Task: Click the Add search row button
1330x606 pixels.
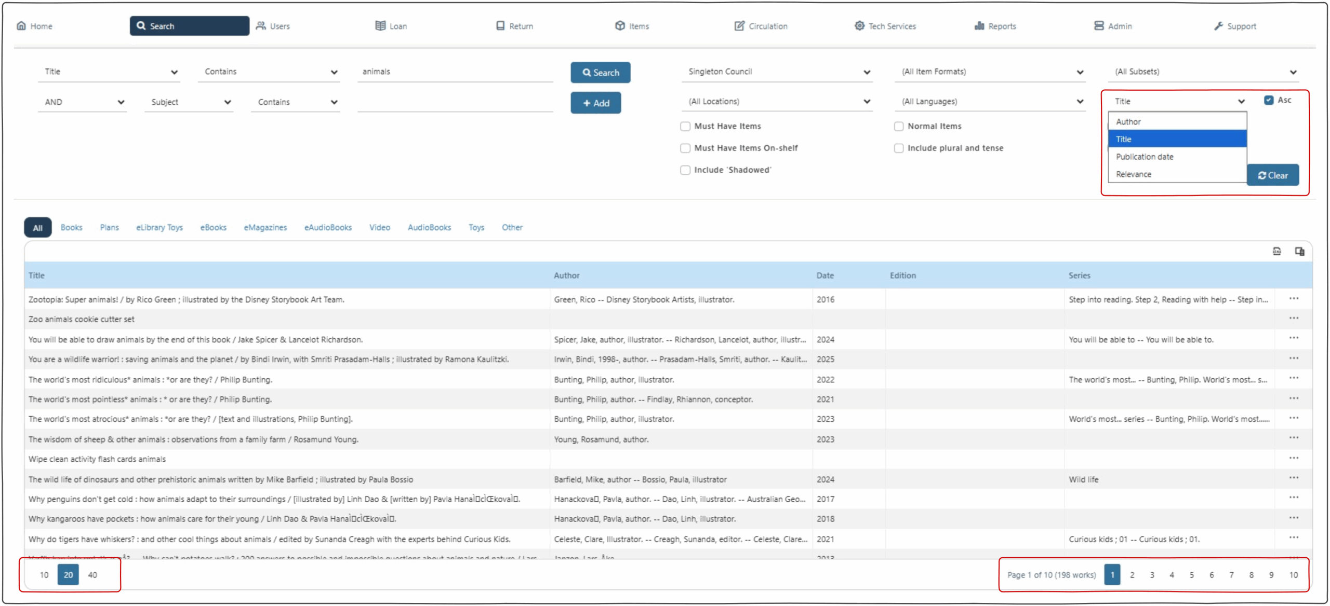Action: [x=595, y=103]
